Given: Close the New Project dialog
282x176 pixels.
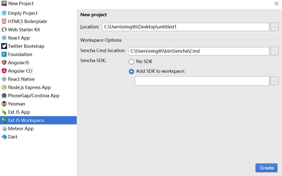Looking at the screenshot, I should tap(276, 4).
